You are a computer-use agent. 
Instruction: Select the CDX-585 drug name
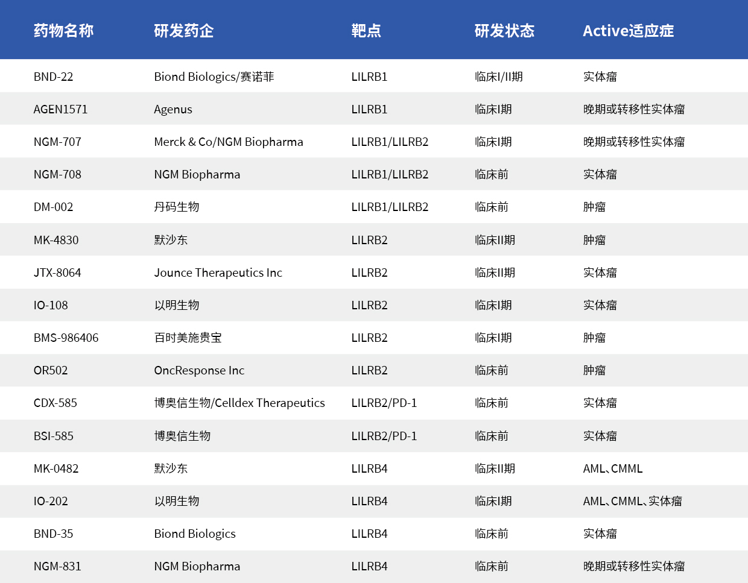55,403
